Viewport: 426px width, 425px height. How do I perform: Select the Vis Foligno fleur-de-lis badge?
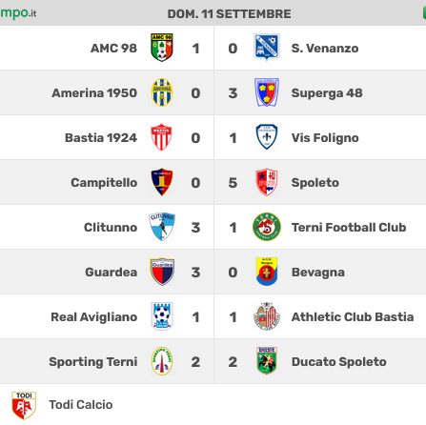coord(267,137)
